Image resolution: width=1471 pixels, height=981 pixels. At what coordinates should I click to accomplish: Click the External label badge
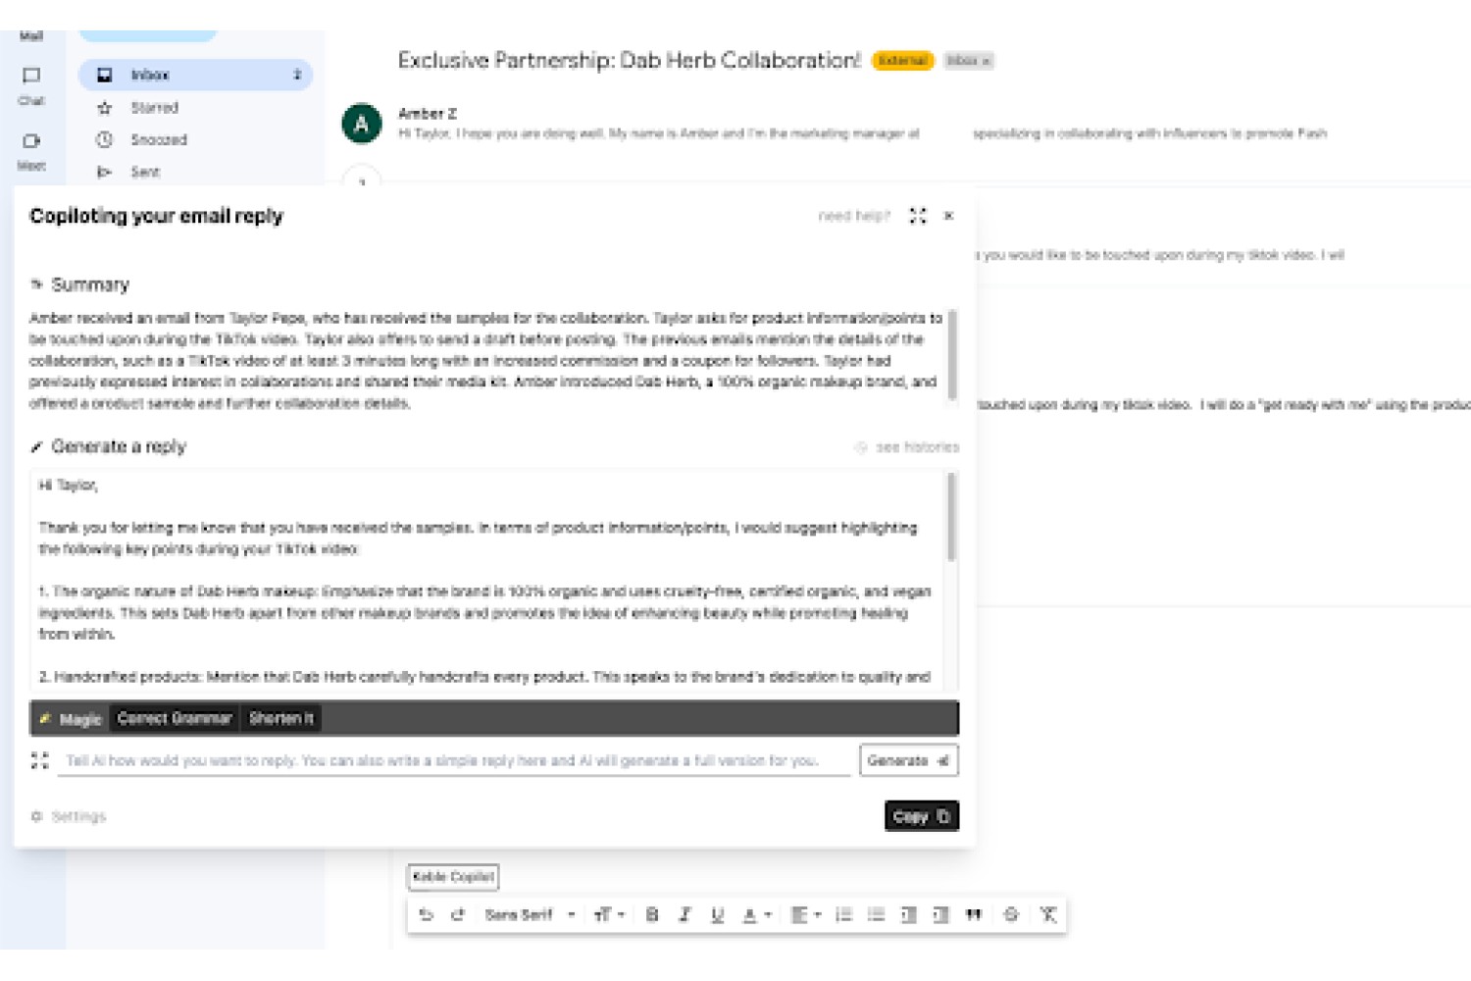(x=903, y=61)
